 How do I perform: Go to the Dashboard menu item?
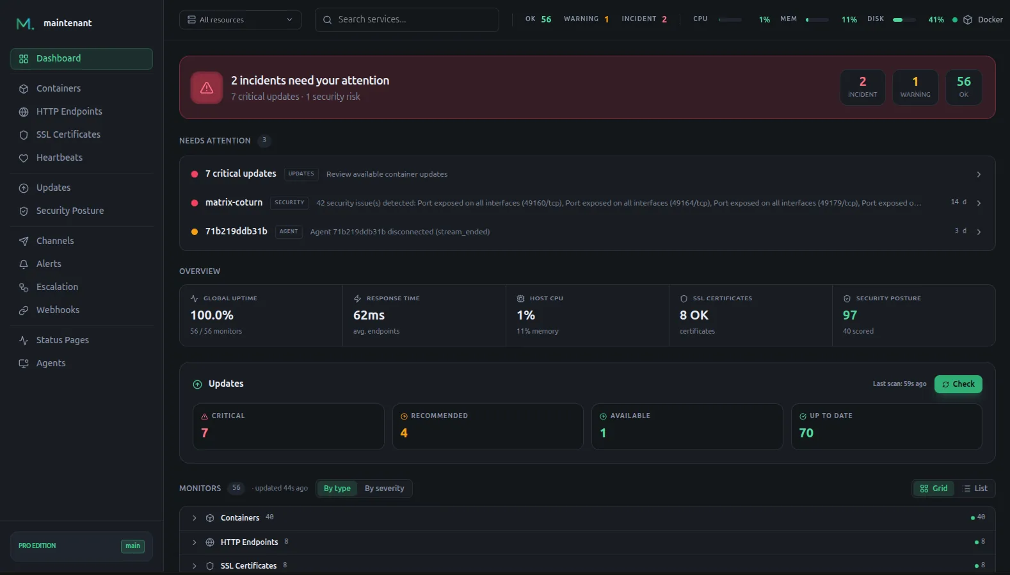tap(81, 59)
